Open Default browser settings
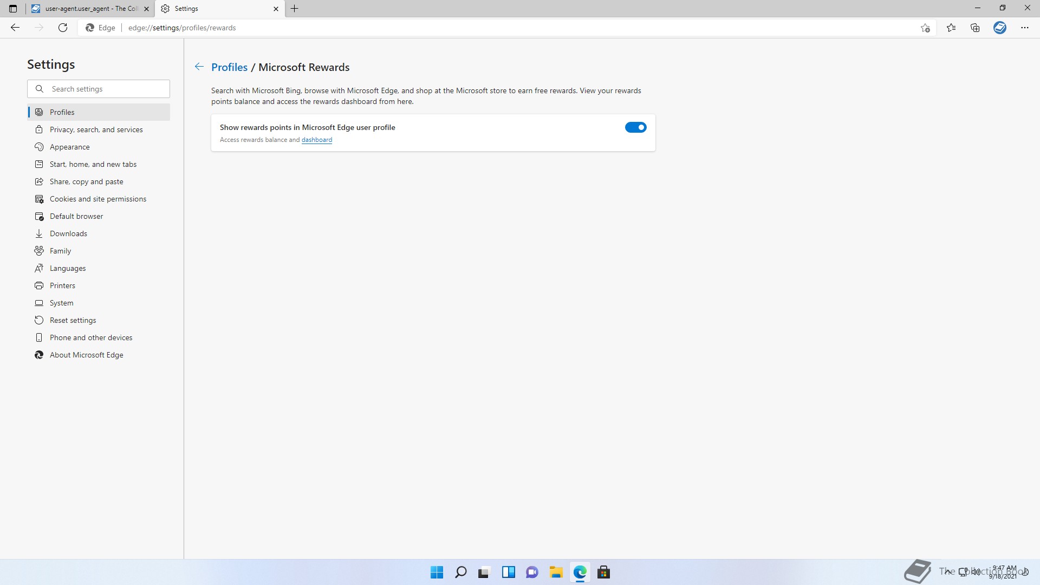The width and height of the screenshot is (1040, 585). click(99, 216)
